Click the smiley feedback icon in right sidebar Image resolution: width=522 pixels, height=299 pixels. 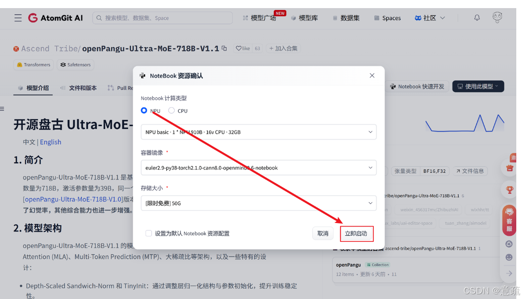pos(509,258)
